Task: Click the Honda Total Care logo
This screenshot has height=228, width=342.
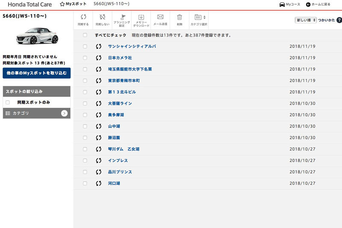Action: (29, 4)
